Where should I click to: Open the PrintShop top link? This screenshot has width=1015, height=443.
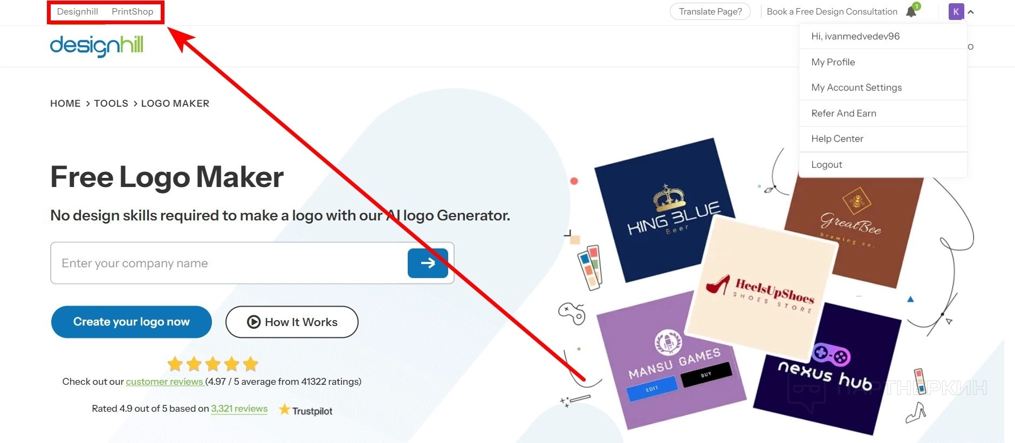133,11
